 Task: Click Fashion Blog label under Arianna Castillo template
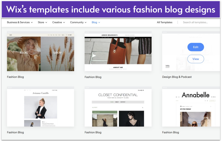click(15, 132)
